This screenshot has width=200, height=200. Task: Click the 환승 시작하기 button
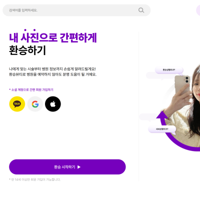point(67,167)
